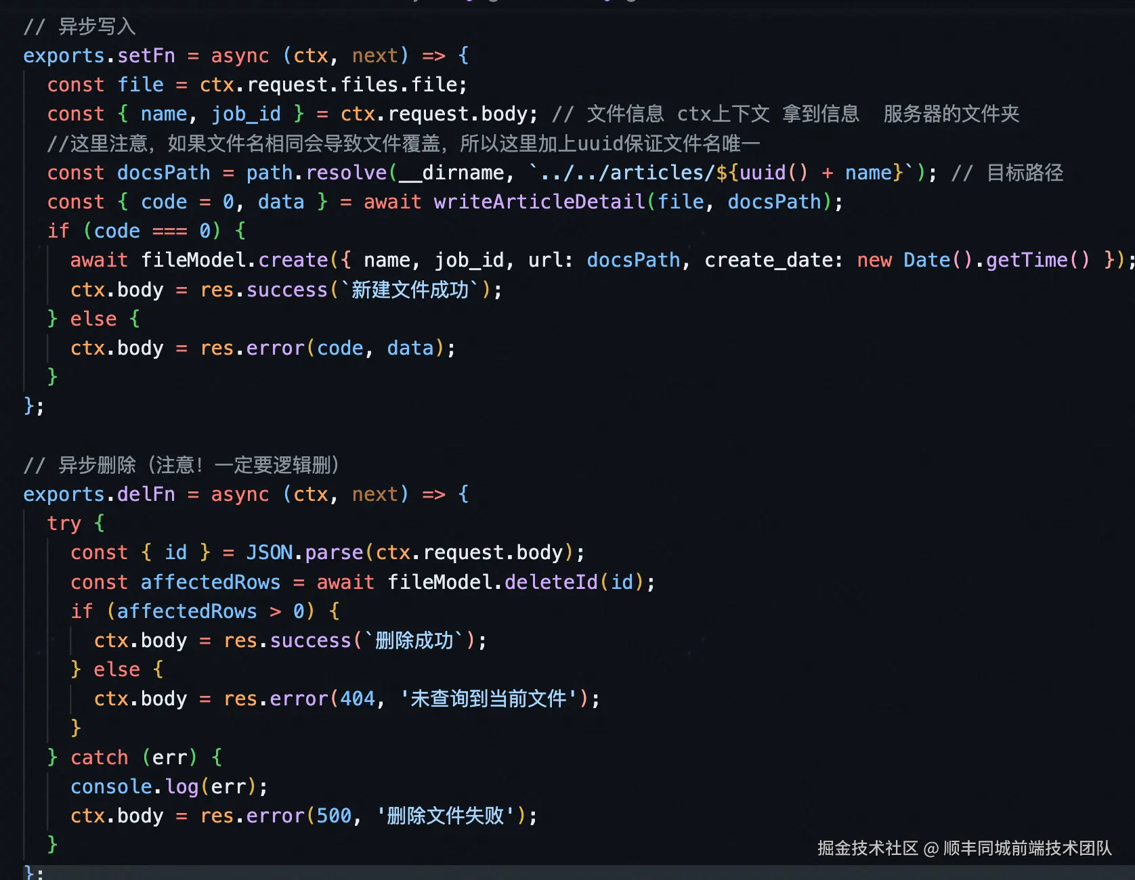
Task: Click 'ctx.request.body' before the 文件信息 comment
Action: 434,114
